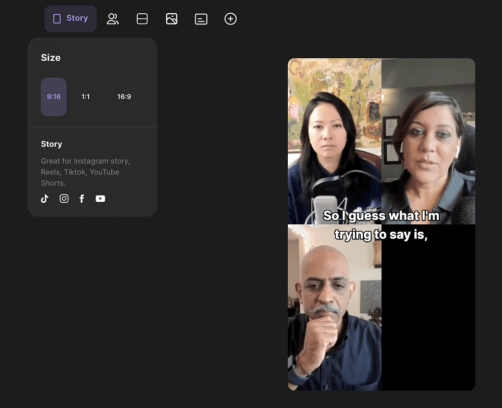Click the Story format description text
502x408 pixels.
(86, 172)
